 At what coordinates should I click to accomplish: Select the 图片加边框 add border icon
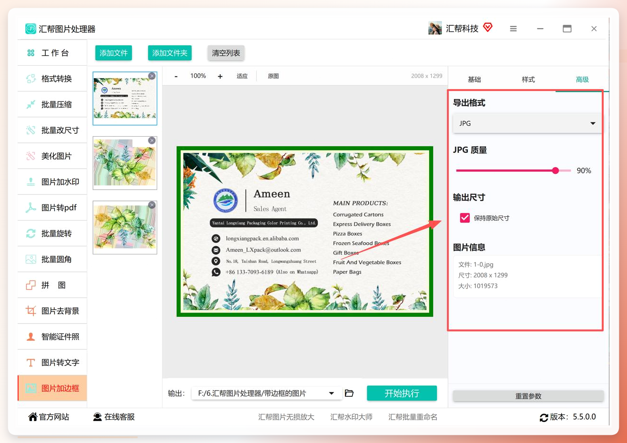(x=31, y=388)
